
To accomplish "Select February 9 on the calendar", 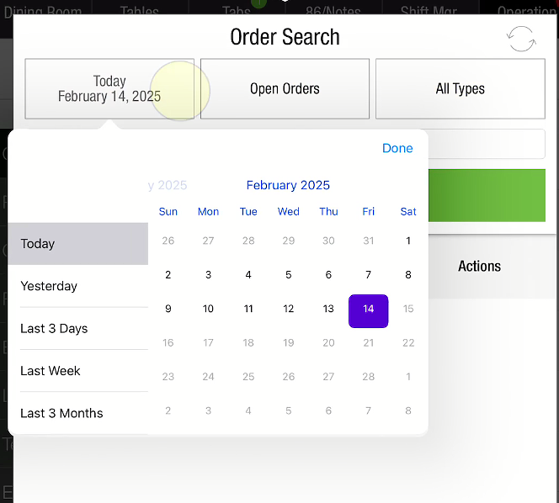I will [168, 309].
